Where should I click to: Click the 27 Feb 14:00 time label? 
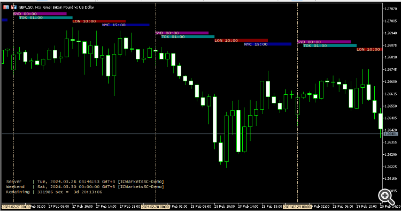coord(106,206)
